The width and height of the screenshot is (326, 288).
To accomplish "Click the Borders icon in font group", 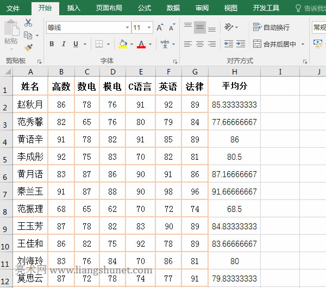I will 100,44.
